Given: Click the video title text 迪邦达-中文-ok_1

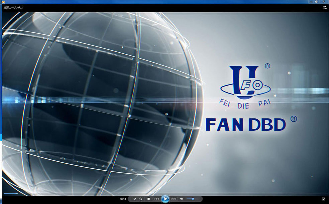Looking at the screenshot, I should pos(13,8).
